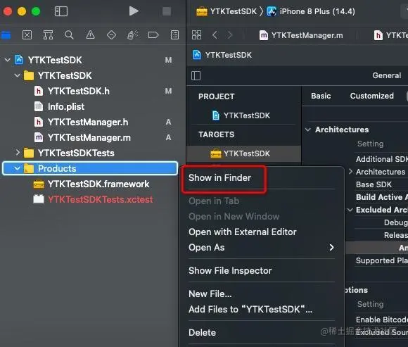Image resolution: width=408 pixels, height=347 pixels.
Task: Expand the Architectures setting row
Action: (x=350, y=171)
